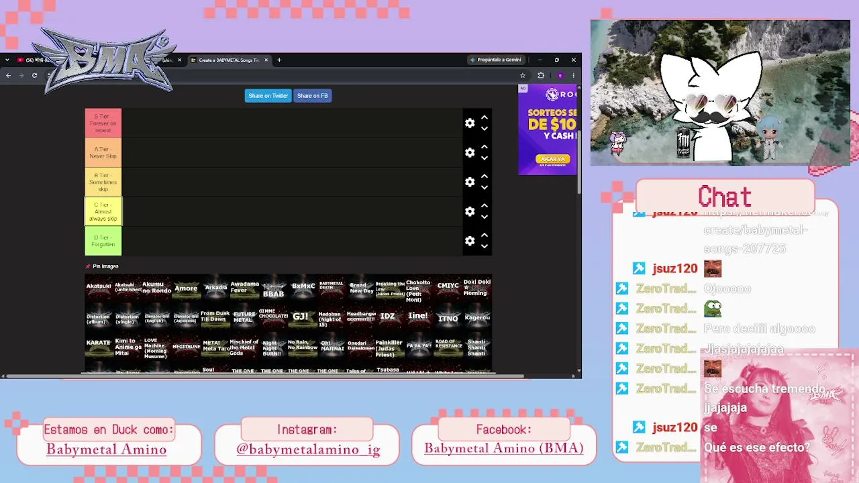Screen dimensions: 859x483
Task: Pick the Brand New Day song tile
Action: [x=361, y=287]
